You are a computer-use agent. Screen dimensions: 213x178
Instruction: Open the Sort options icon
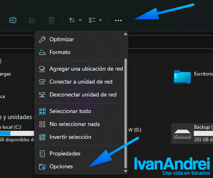(x=72, y=20)
